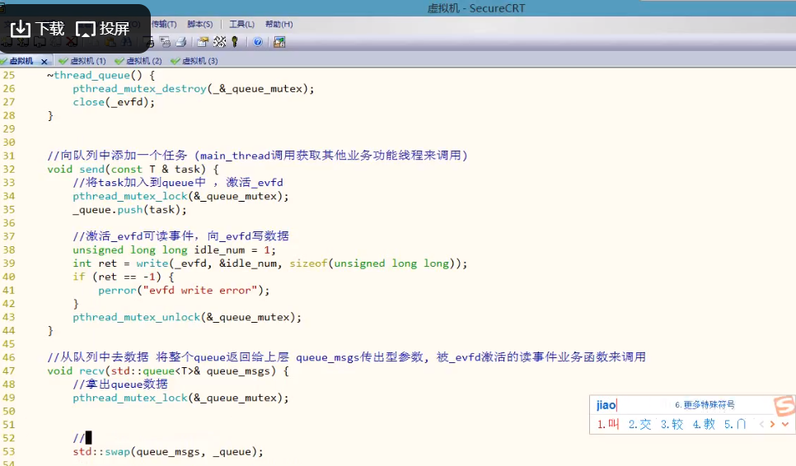Image resolution: width=796 pixels, height=466 pixels.
Task: Click pthread_mutex_lock on line 34
Action: pyautogui.click(x=130, y=196)
